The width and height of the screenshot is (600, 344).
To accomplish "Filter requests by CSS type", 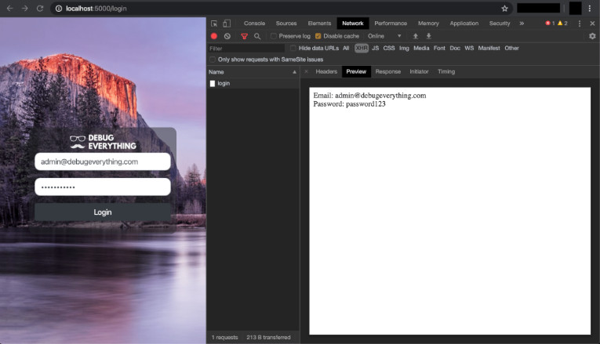I will tap(389, 48).
